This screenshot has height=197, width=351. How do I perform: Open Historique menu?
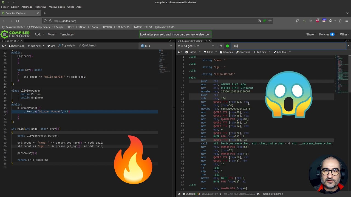(x=41, y=7)
